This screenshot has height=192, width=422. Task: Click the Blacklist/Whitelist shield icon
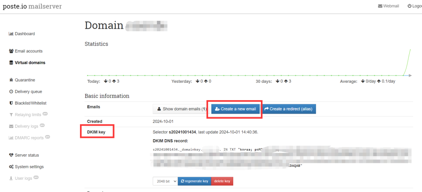[11, 103]
